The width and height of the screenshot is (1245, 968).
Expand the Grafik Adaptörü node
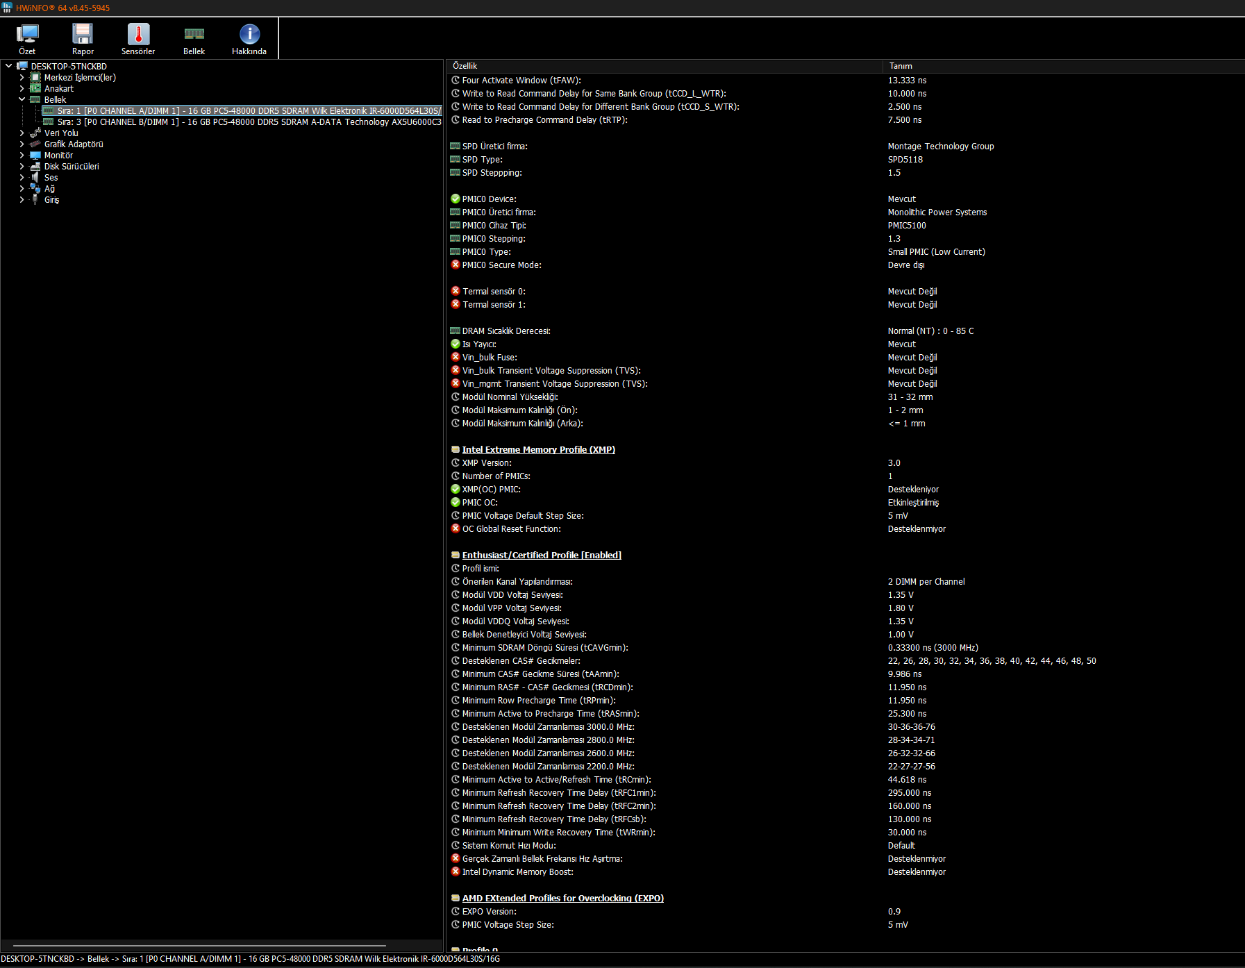[22, 144]
